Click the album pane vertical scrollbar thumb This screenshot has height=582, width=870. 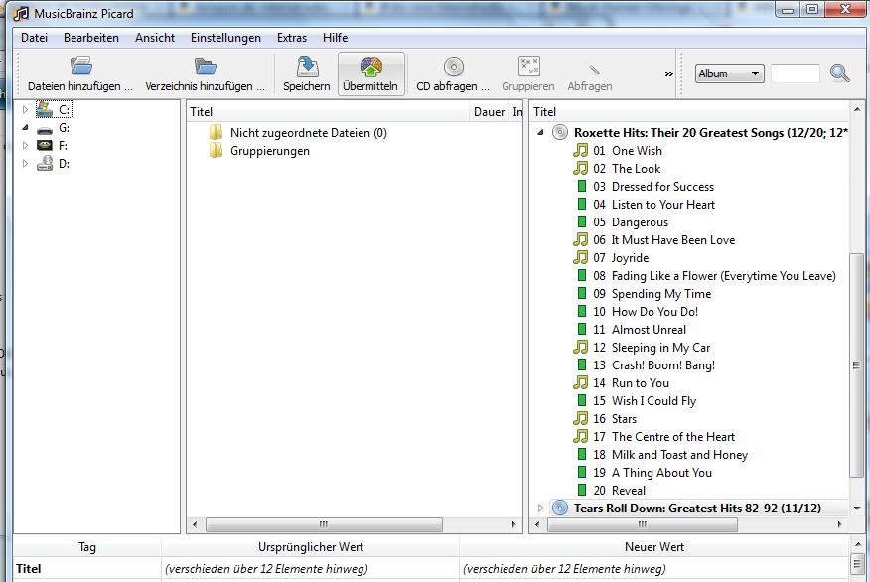[856, 365]
